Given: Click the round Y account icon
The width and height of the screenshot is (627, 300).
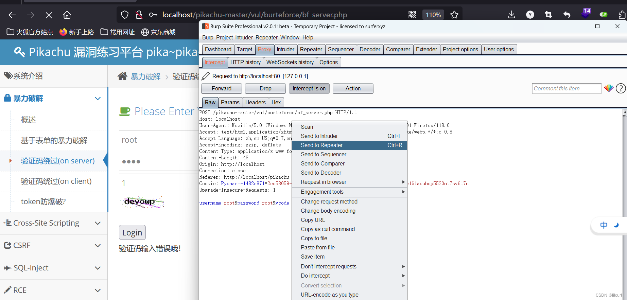Looking at the screenshot, I should click(x=530, y=15).
